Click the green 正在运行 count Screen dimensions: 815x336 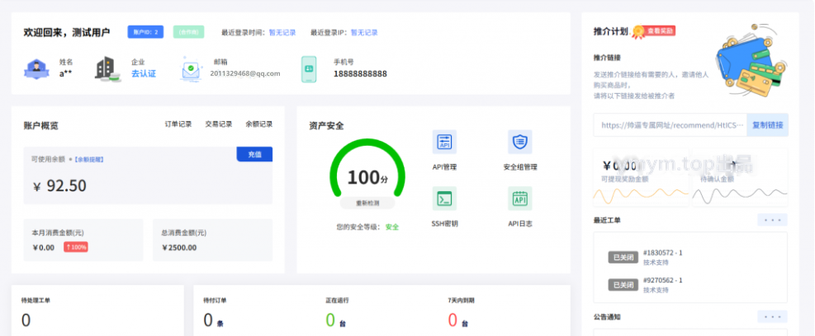[x=330, y=320]
